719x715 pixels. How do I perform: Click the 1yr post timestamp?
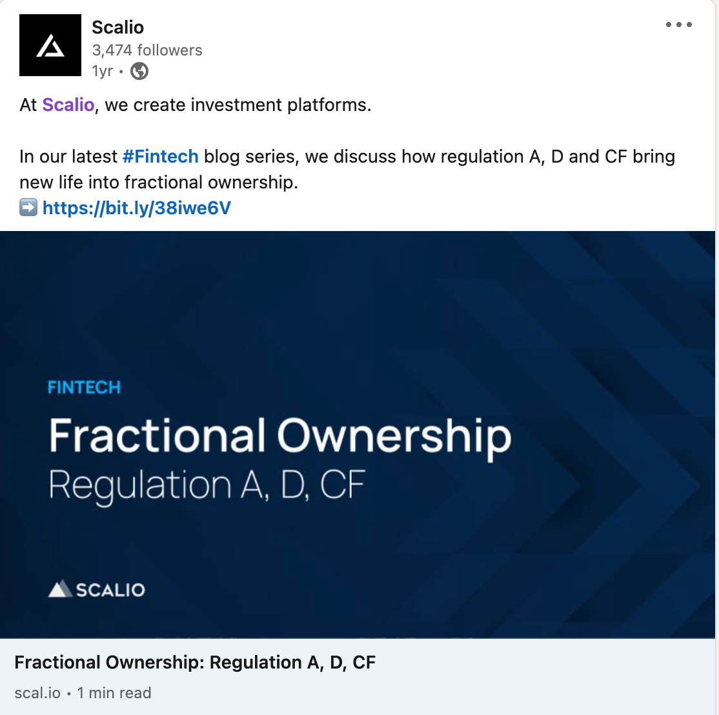(102, 72)
